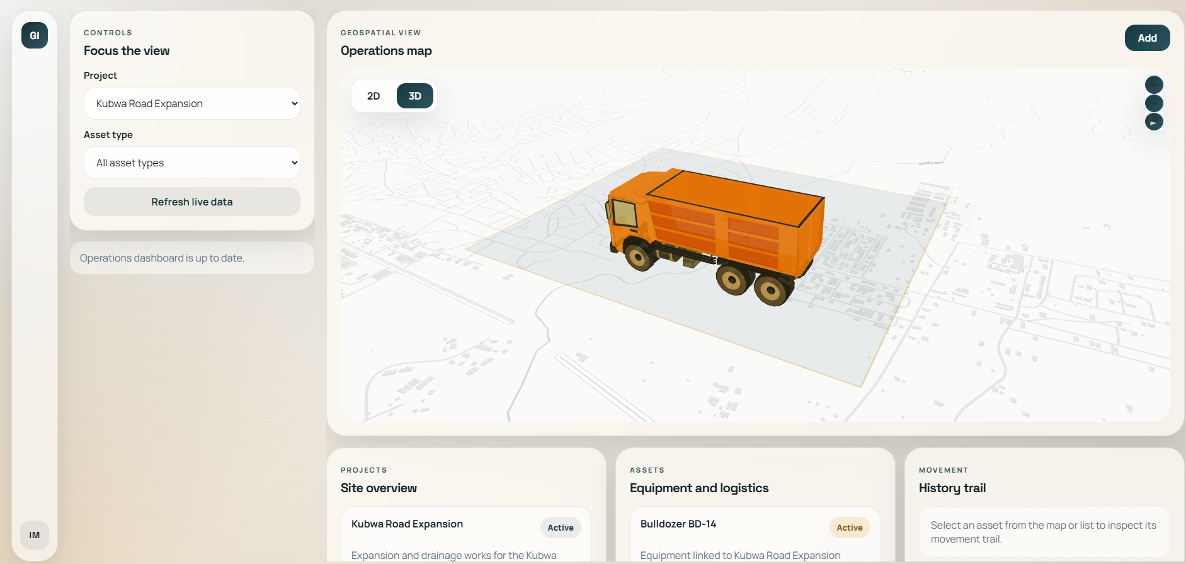Viewport: 1186px width, 564px height.
Task: Zoom in on the operations map
Action: click(x=1154, y=84)
